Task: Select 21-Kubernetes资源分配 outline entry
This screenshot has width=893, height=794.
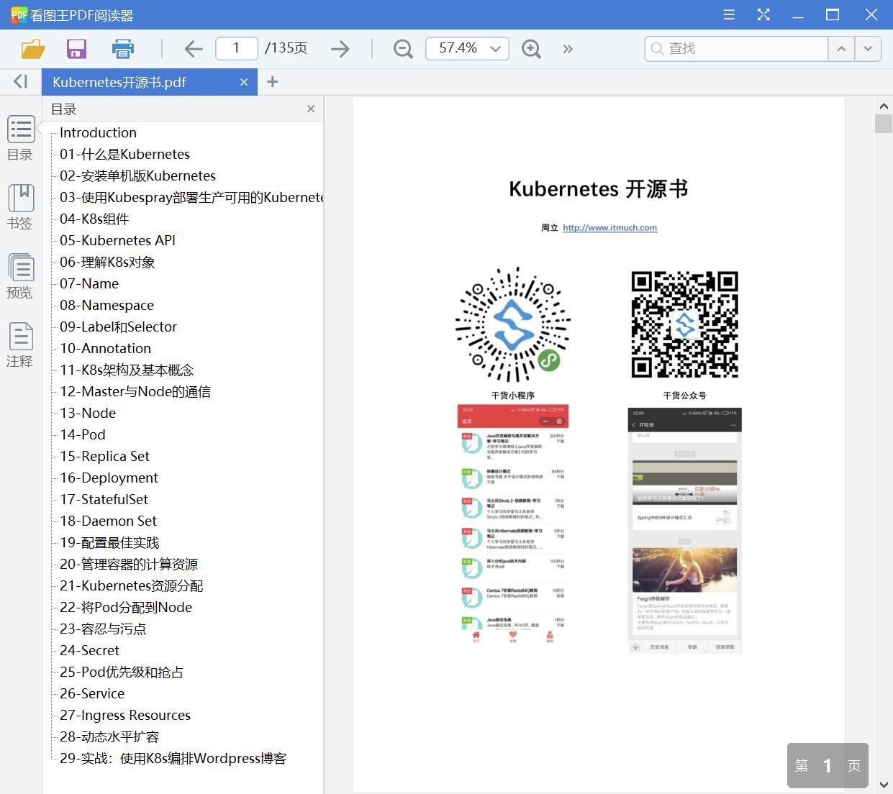Action: (x=131, y=585)
